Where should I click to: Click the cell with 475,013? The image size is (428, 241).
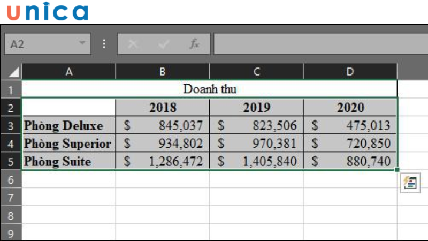(x=350, y=125)
